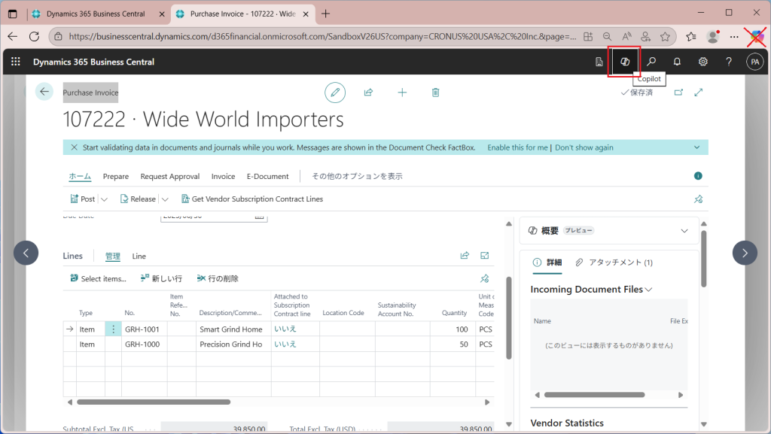Open the search magnifier in Business Central header
Screen dimensions: 771x434
click(651, 62)
